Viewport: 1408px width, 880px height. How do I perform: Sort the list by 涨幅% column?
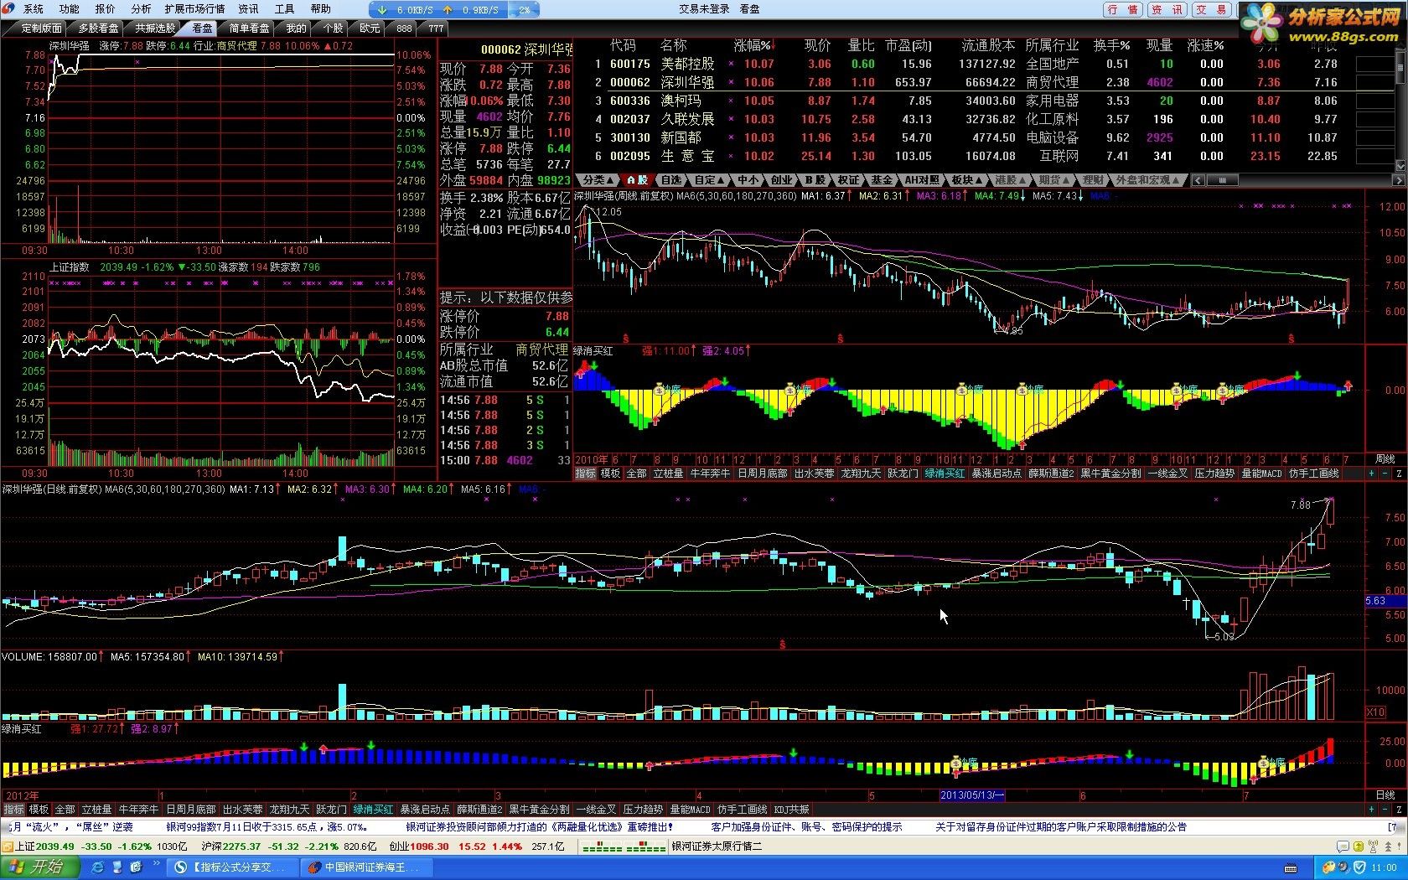[x=754, y=45]
